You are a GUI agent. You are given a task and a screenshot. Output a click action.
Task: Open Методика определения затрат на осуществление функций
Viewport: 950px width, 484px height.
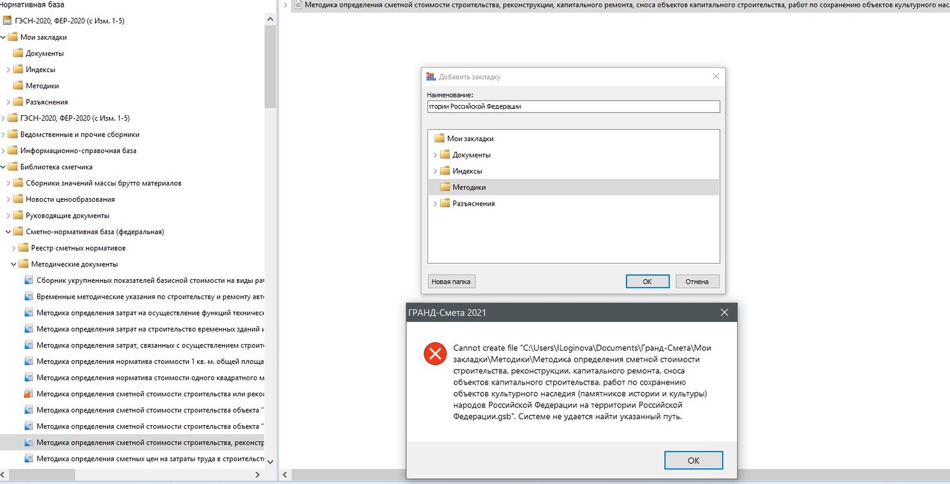point(151,313)
